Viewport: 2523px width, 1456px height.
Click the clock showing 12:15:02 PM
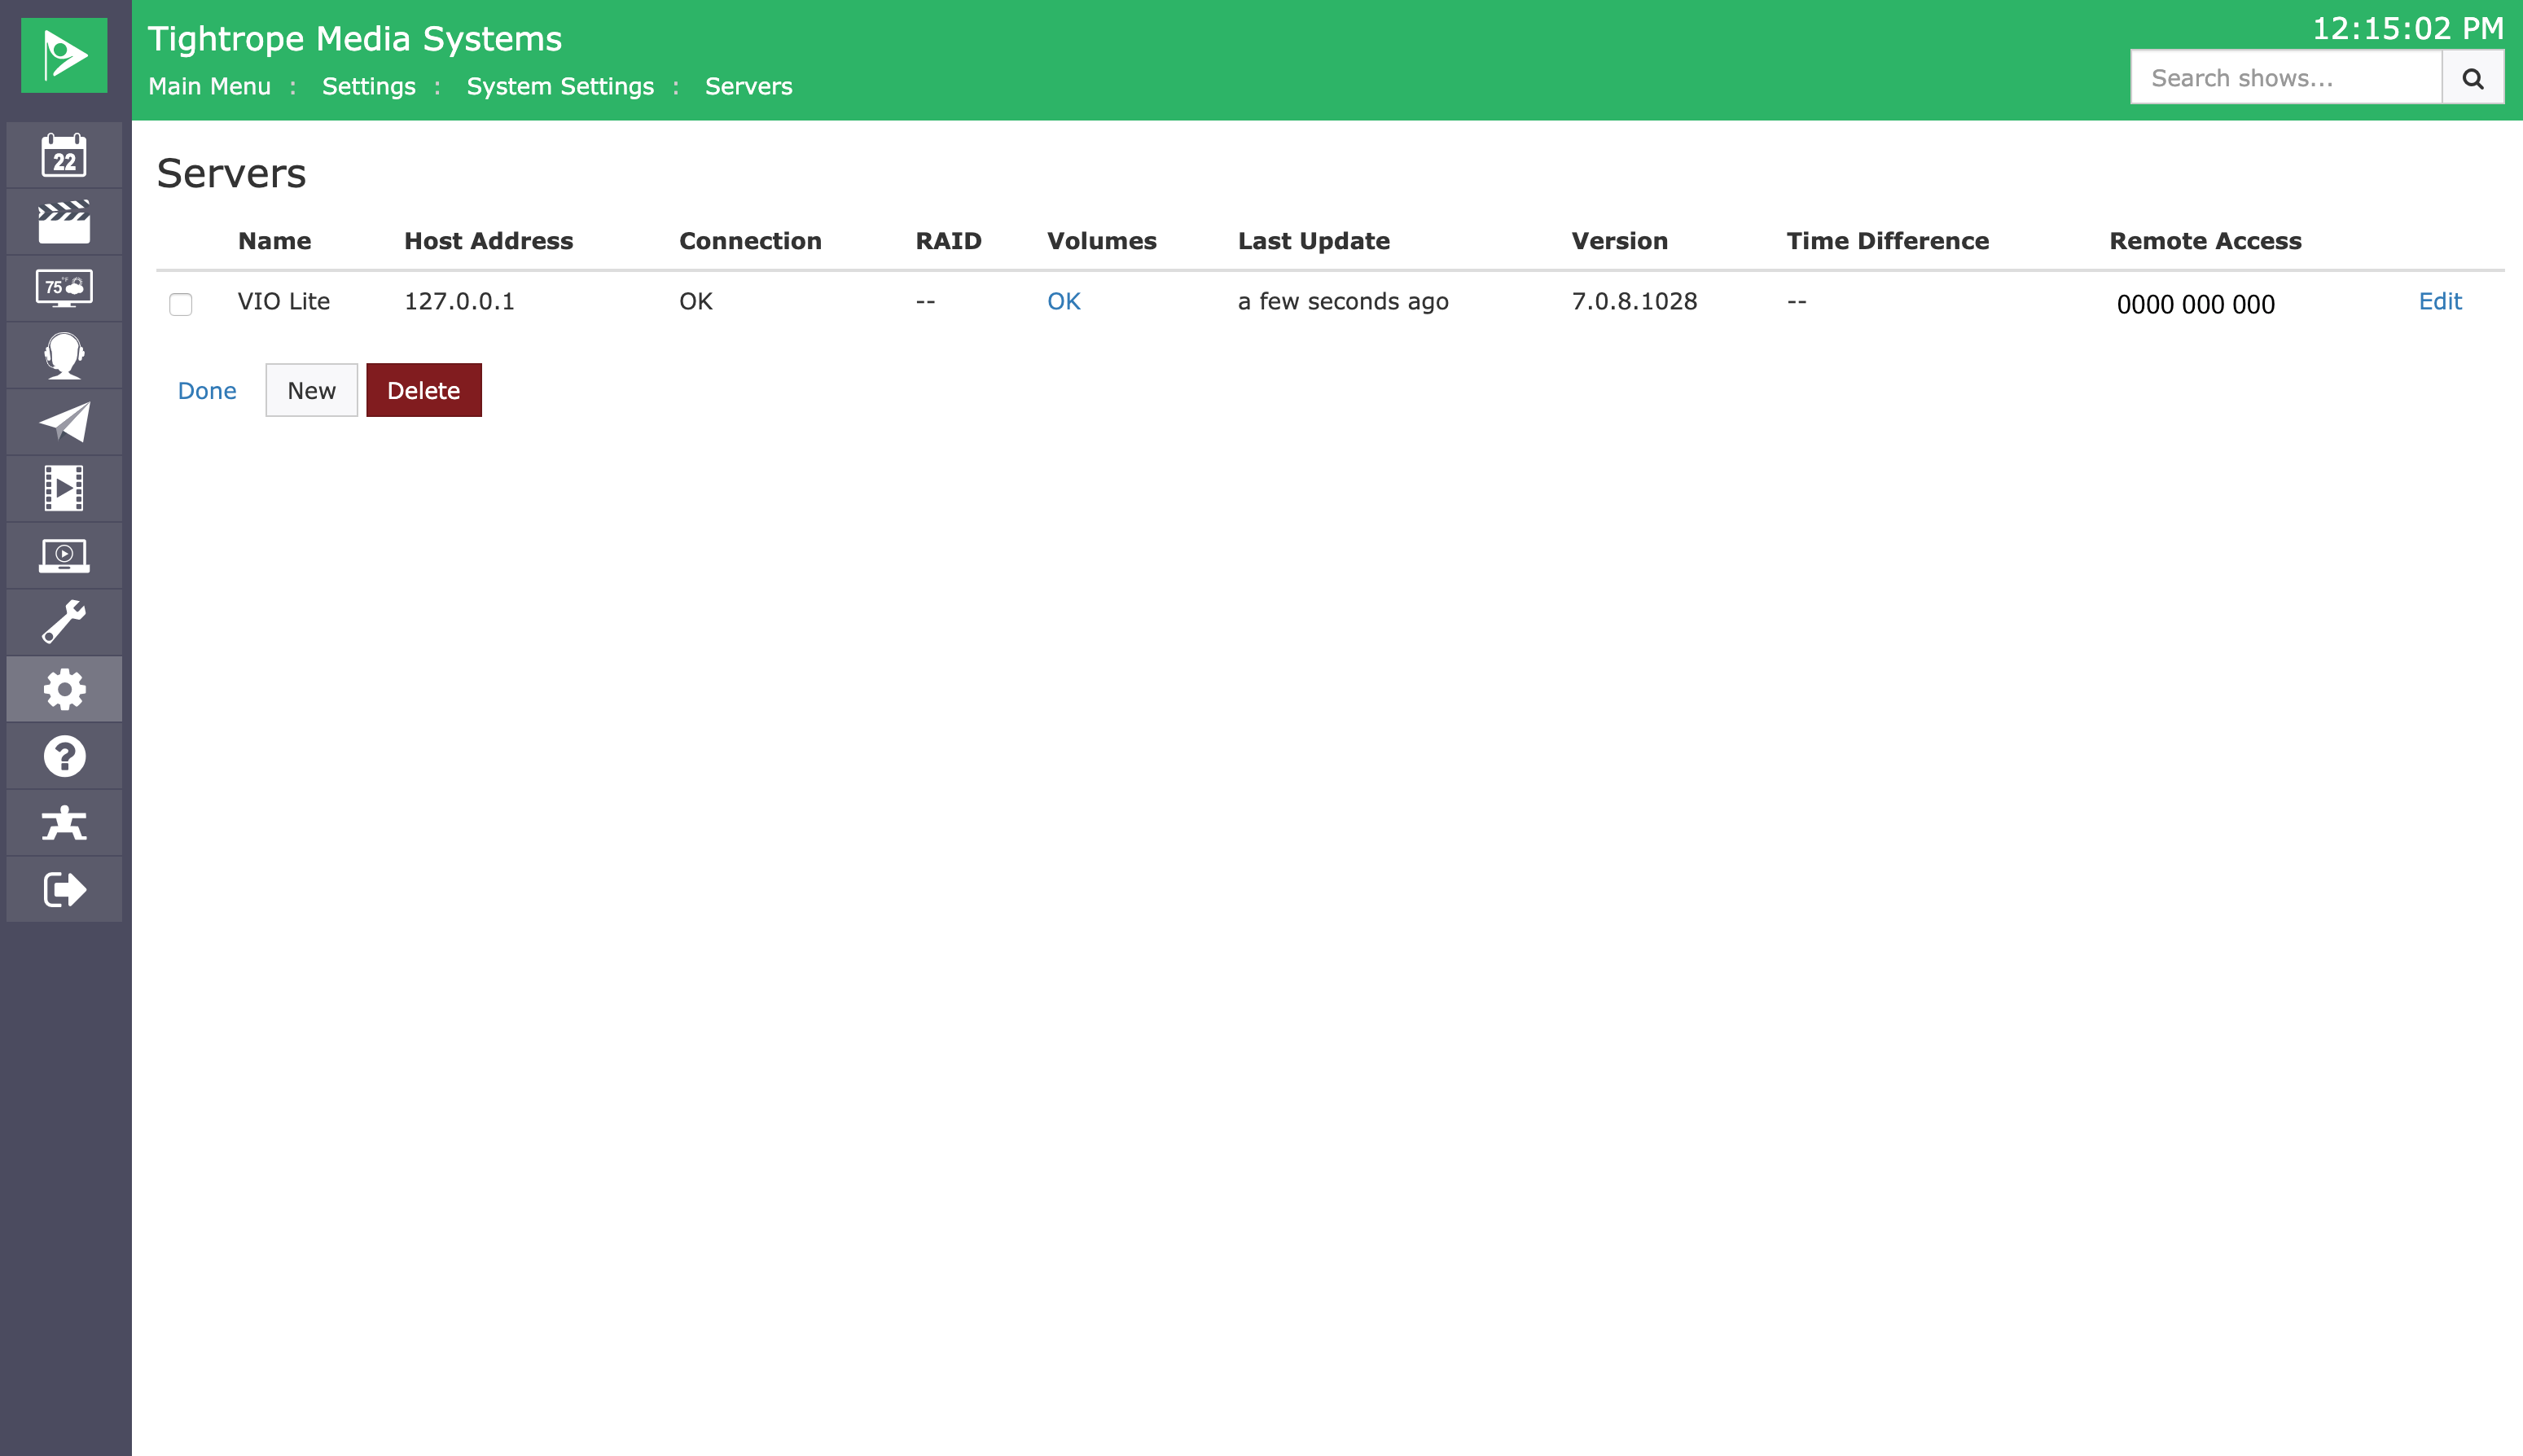pyautogui.click(x=2408, y=28)
